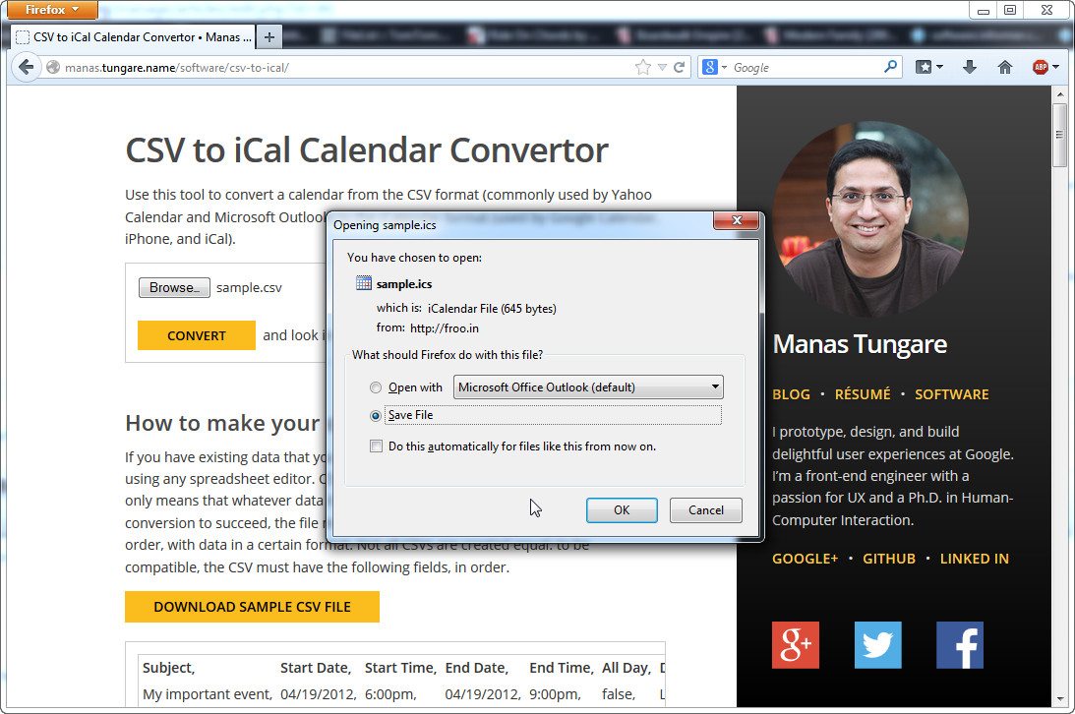Open the URL history dropdown arrow
The image size is (1075, 714).
662,67
